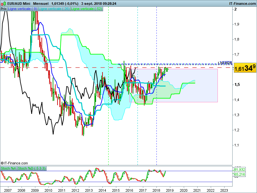The image size is (257, 193).
Task: Click the green up-arrow marker on latest candle
Action: [x=167, y=70]
